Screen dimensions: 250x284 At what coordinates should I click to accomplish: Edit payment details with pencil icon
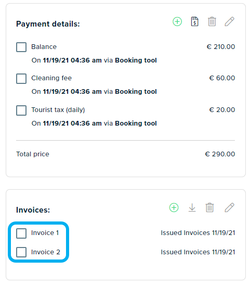pos(229,21)
